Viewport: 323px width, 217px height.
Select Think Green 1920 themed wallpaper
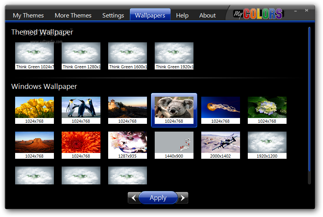(174, 56)
